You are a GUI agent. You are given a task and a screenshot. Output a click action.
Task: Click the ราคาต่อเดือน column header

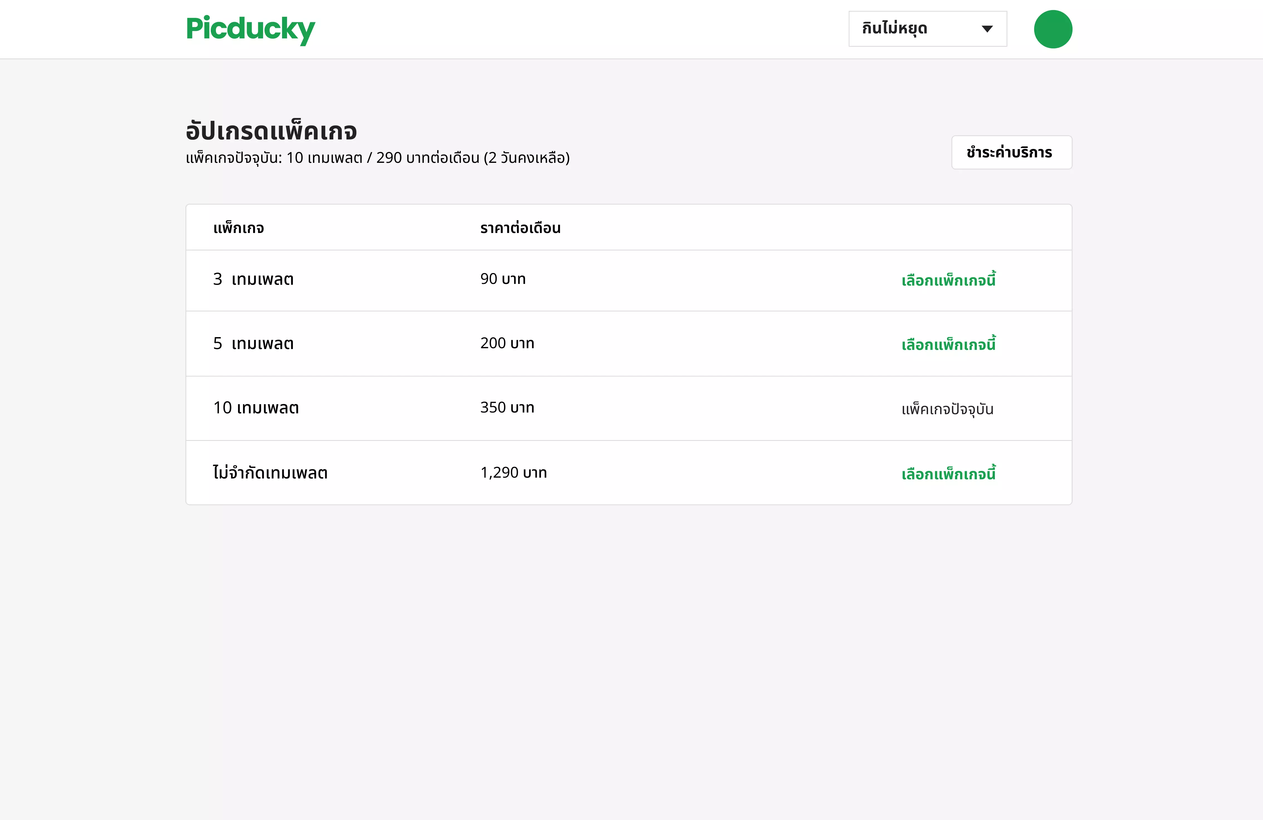[x=520, y=228]
